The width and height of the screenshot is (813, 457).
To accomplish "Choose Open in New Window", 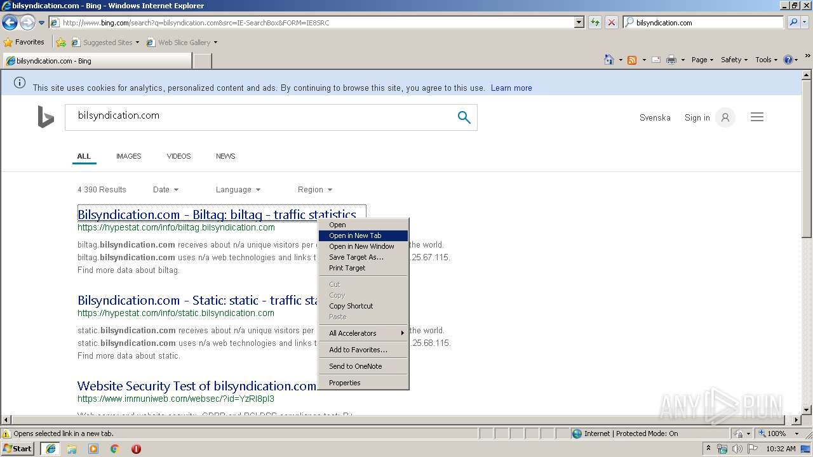I will pos(363,246).
